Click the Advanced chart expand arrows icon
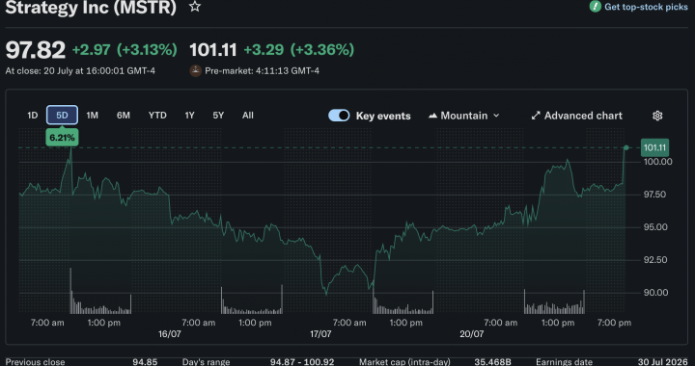The height and width of the screenshot is (366, 695). [x=536, y=116]
